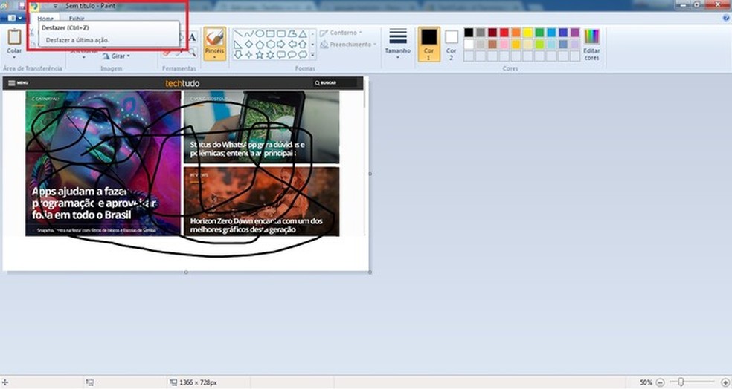732x389 pixels.
Task: Activate the Cor 1 foreground color
Action: [x=428, y=45]
